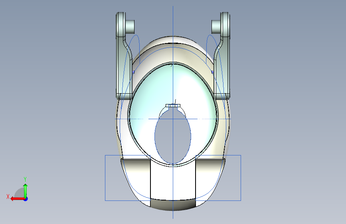The image size is (346, 224).
Task: Click the red X axis arrow on the triad
Action: [18, 199]
